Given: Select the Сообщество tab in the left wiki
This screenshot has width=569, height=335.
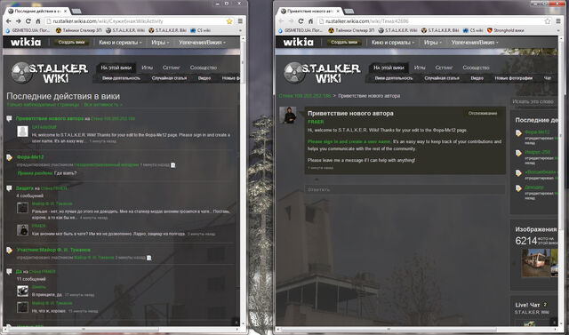Looking at the screenshot, I should [204, 68].
